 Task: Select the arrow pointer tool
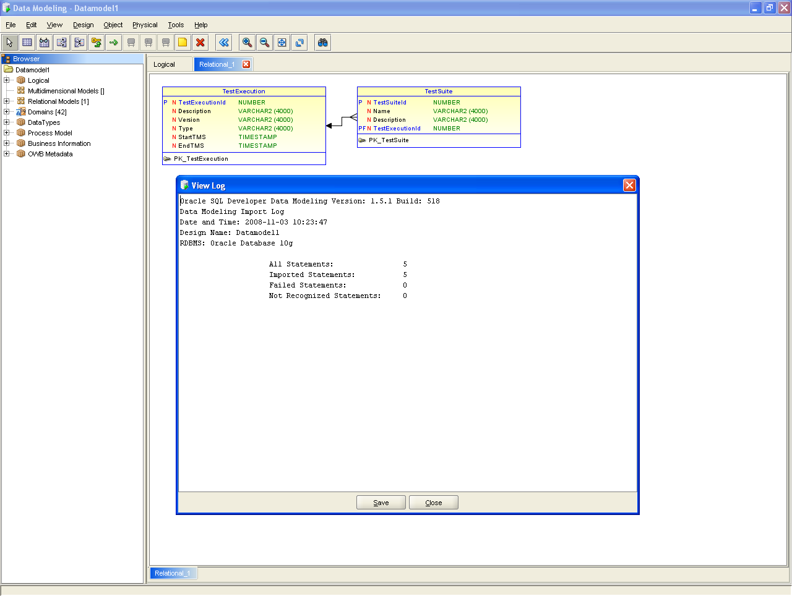(10, 42)
